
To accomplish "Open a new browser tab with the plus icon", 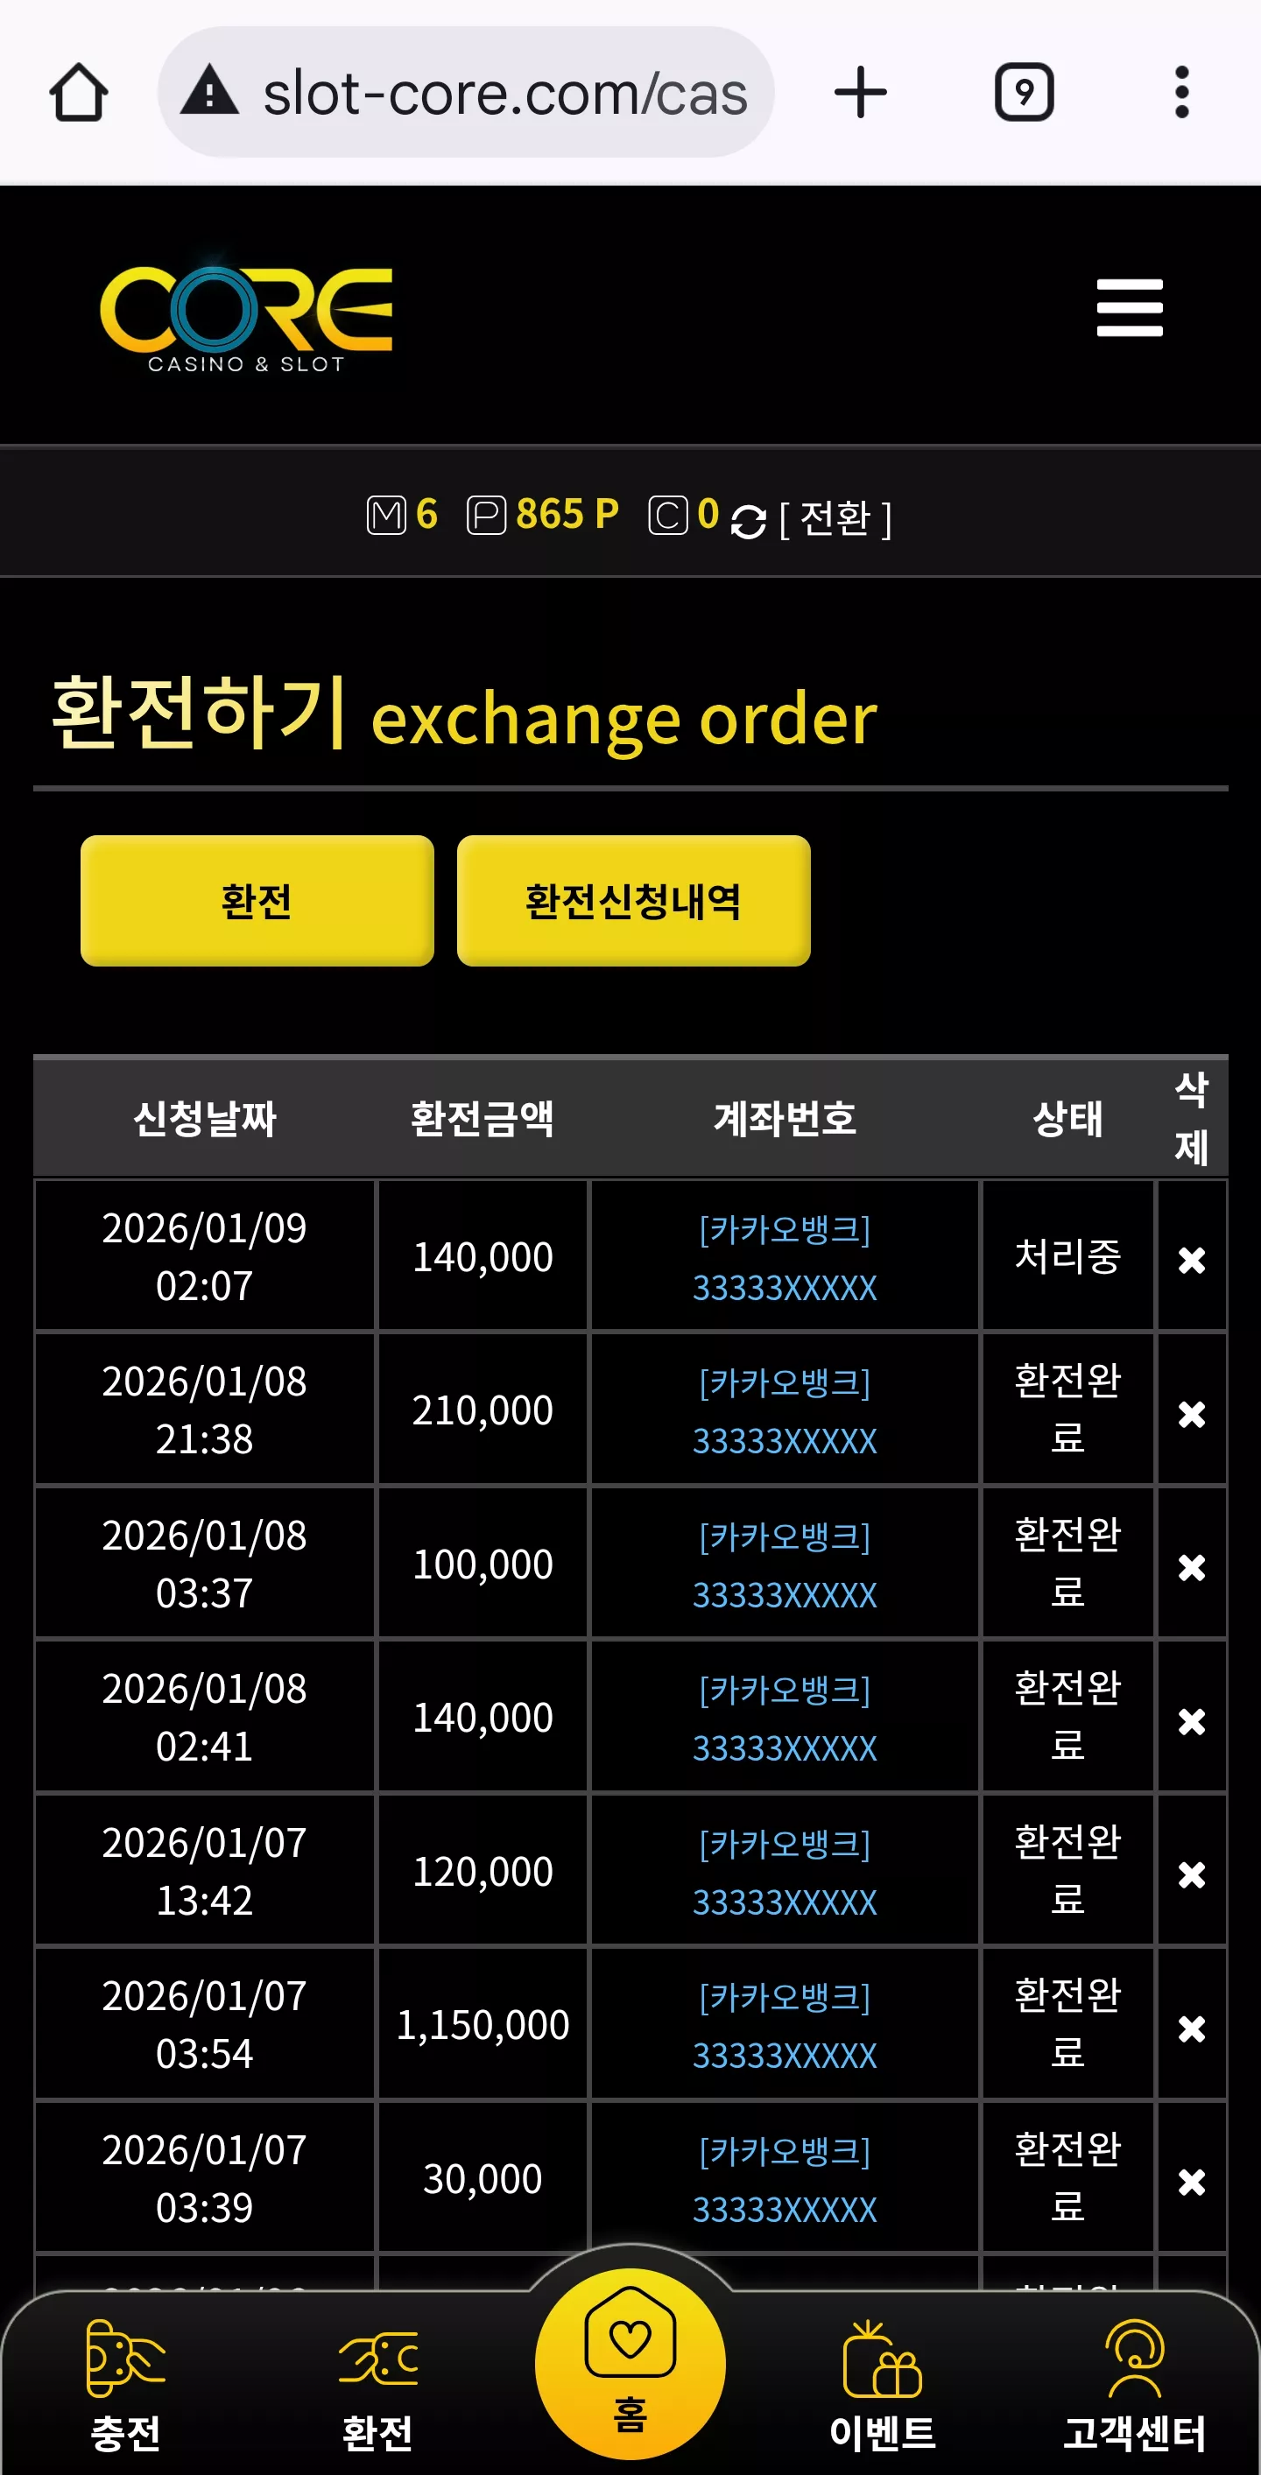I will (x=860, y=92).
